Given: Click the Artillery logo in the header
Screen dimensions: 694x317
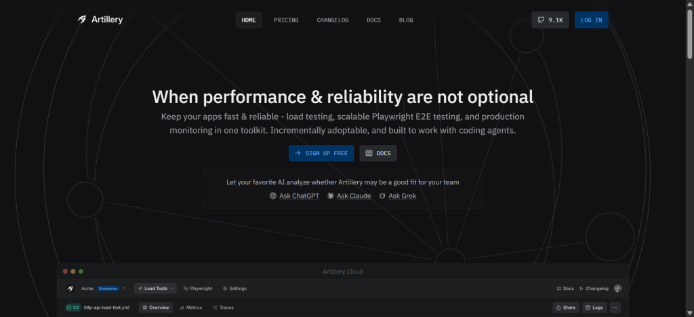Looking at the screenshot, I should click(100, 20).
